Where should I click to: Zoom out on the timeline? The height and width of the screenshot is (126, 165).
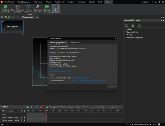(51, 107)
